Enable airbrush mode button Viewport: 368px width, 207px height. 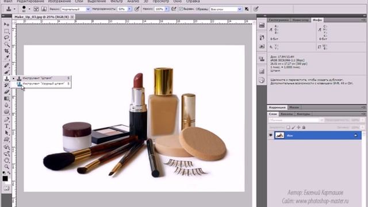pyautogui.click(x=174, y=9)
